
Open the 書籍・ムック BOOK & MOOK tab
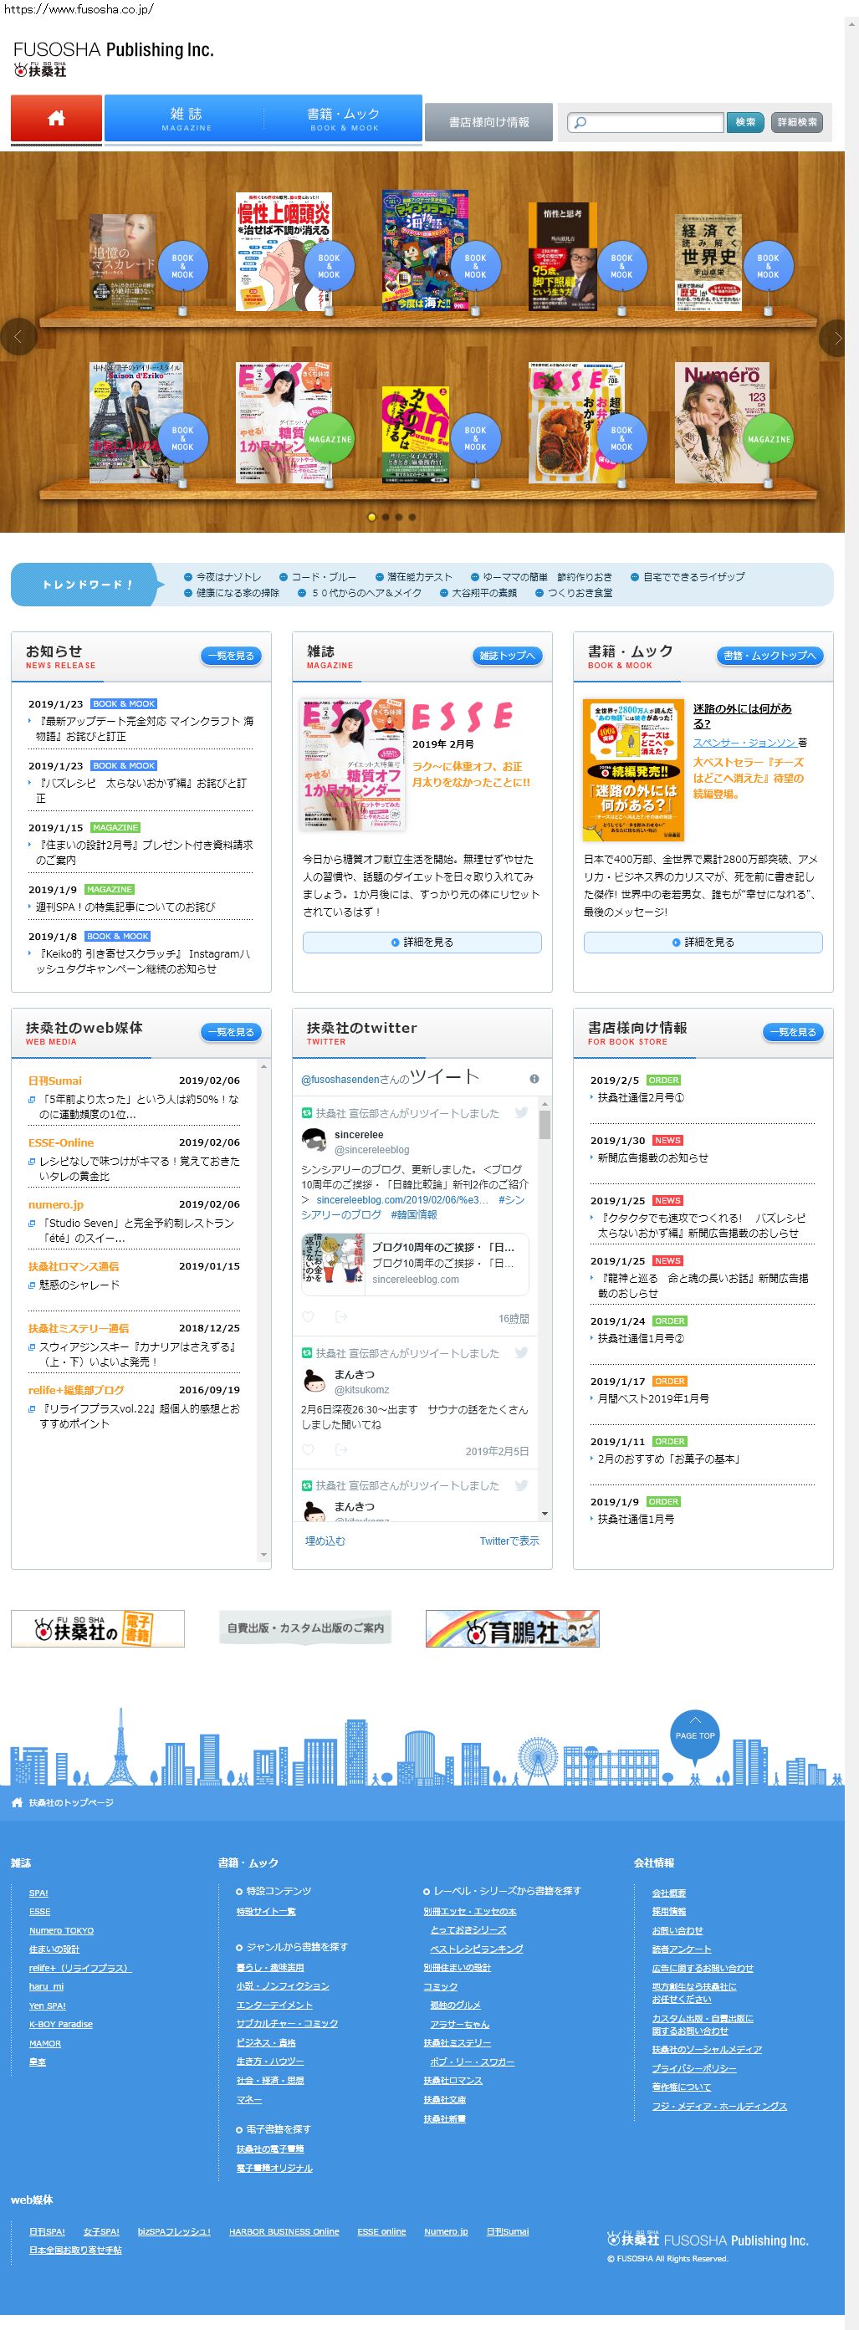pyautogui.click(x=344, y=119)
